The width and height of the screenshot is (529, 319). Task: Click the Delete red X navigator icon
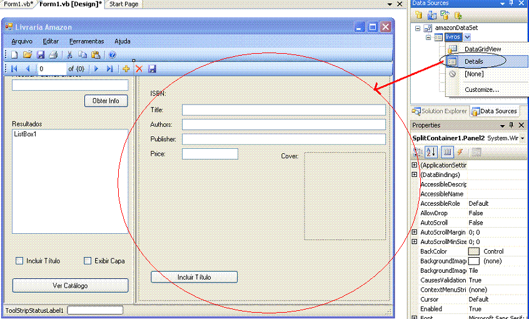139,69
